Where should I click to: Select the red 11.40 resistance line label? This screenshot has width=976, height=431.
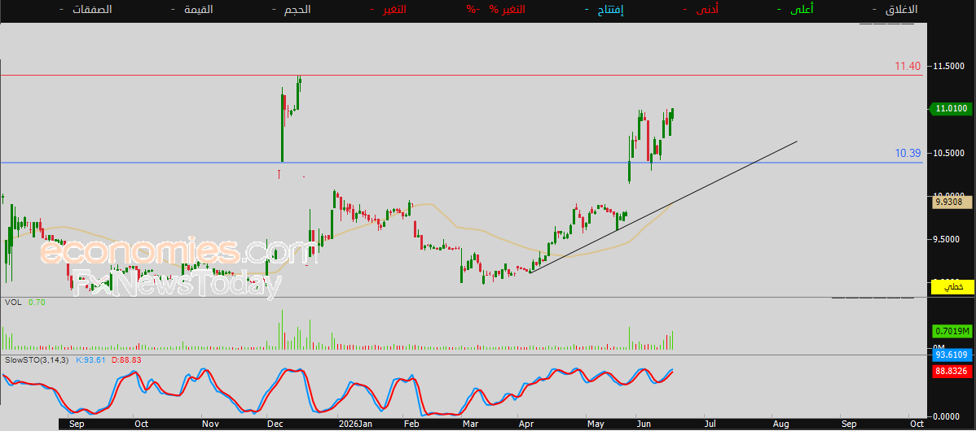pos(908,66)
